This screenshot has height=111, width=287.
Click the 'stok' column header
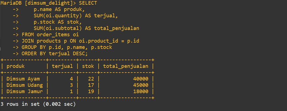click(x=88, y=66)
